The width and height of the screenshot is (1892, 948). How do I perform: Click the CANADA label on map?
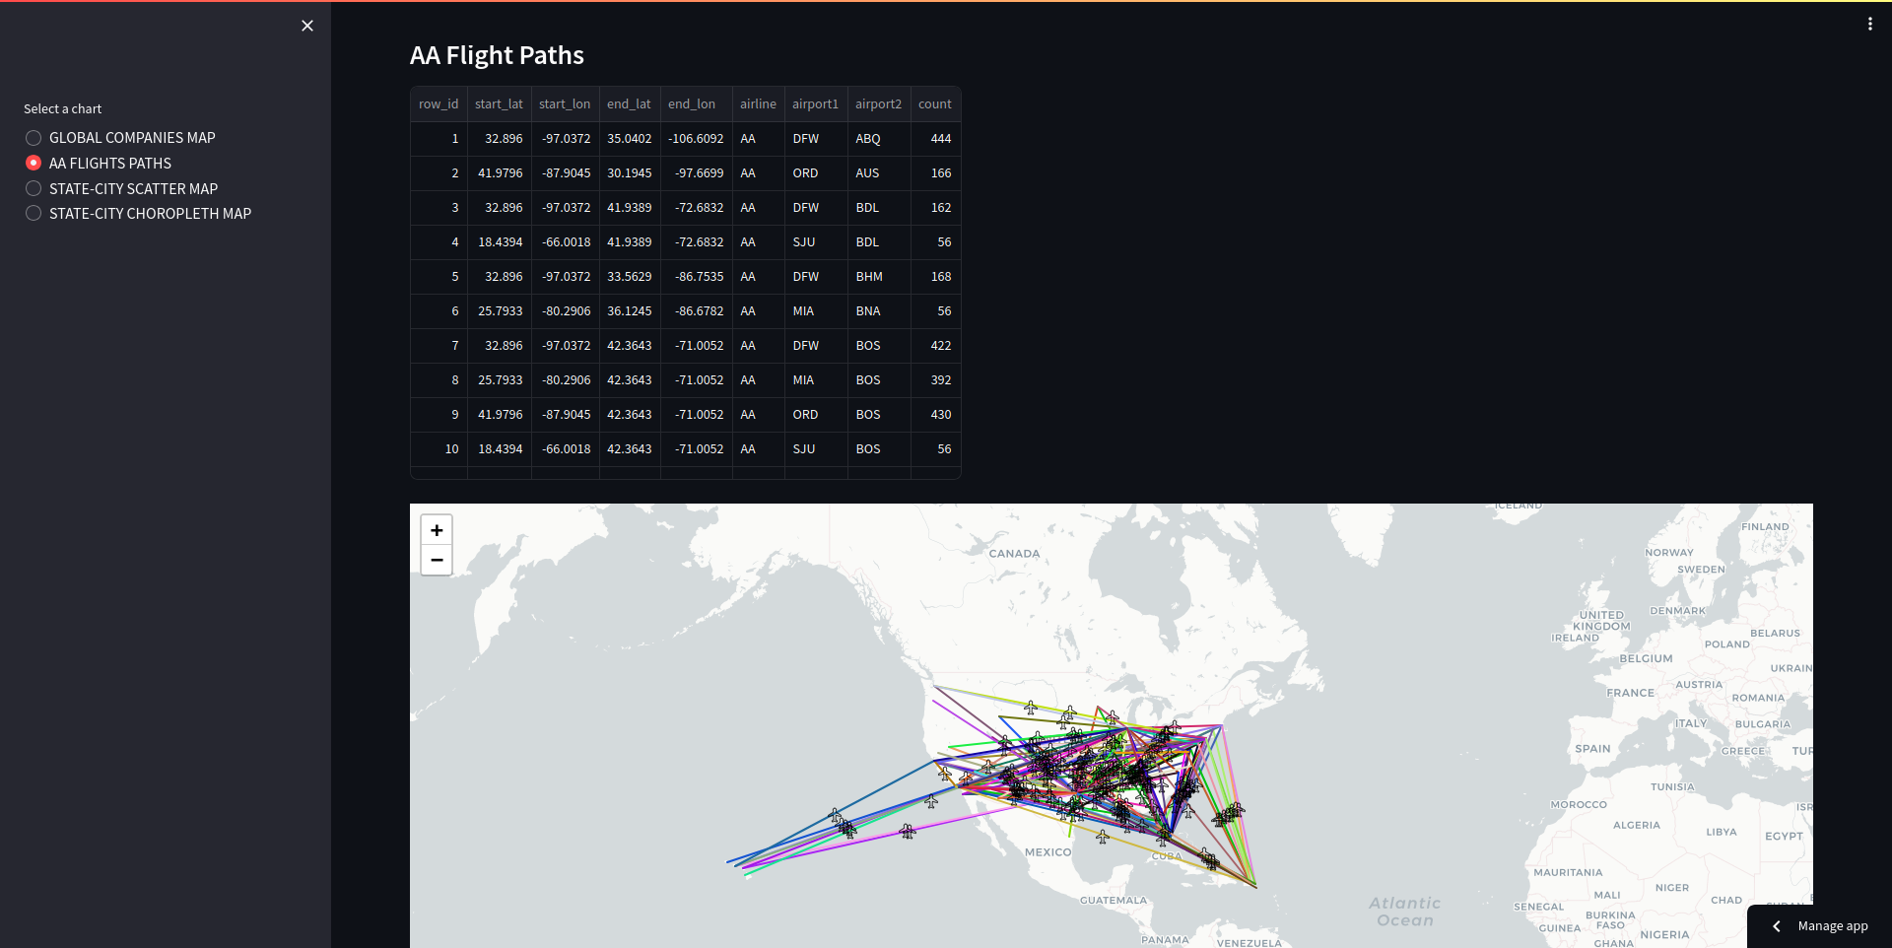pos(1014,554)
